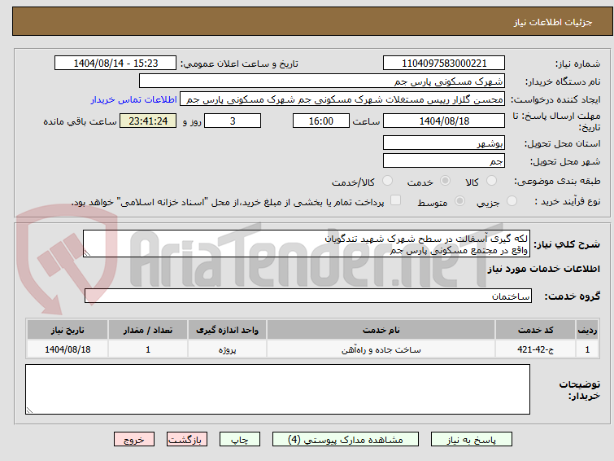Click the announcement date field 1404/08/14 - 15:23
Screen dimensions: 614x461
[115, 64]
